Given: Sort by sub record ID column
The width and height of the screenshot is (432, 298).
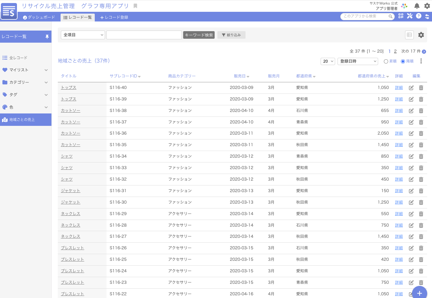Looking at the screenshot, I should [x=125, y=76].
